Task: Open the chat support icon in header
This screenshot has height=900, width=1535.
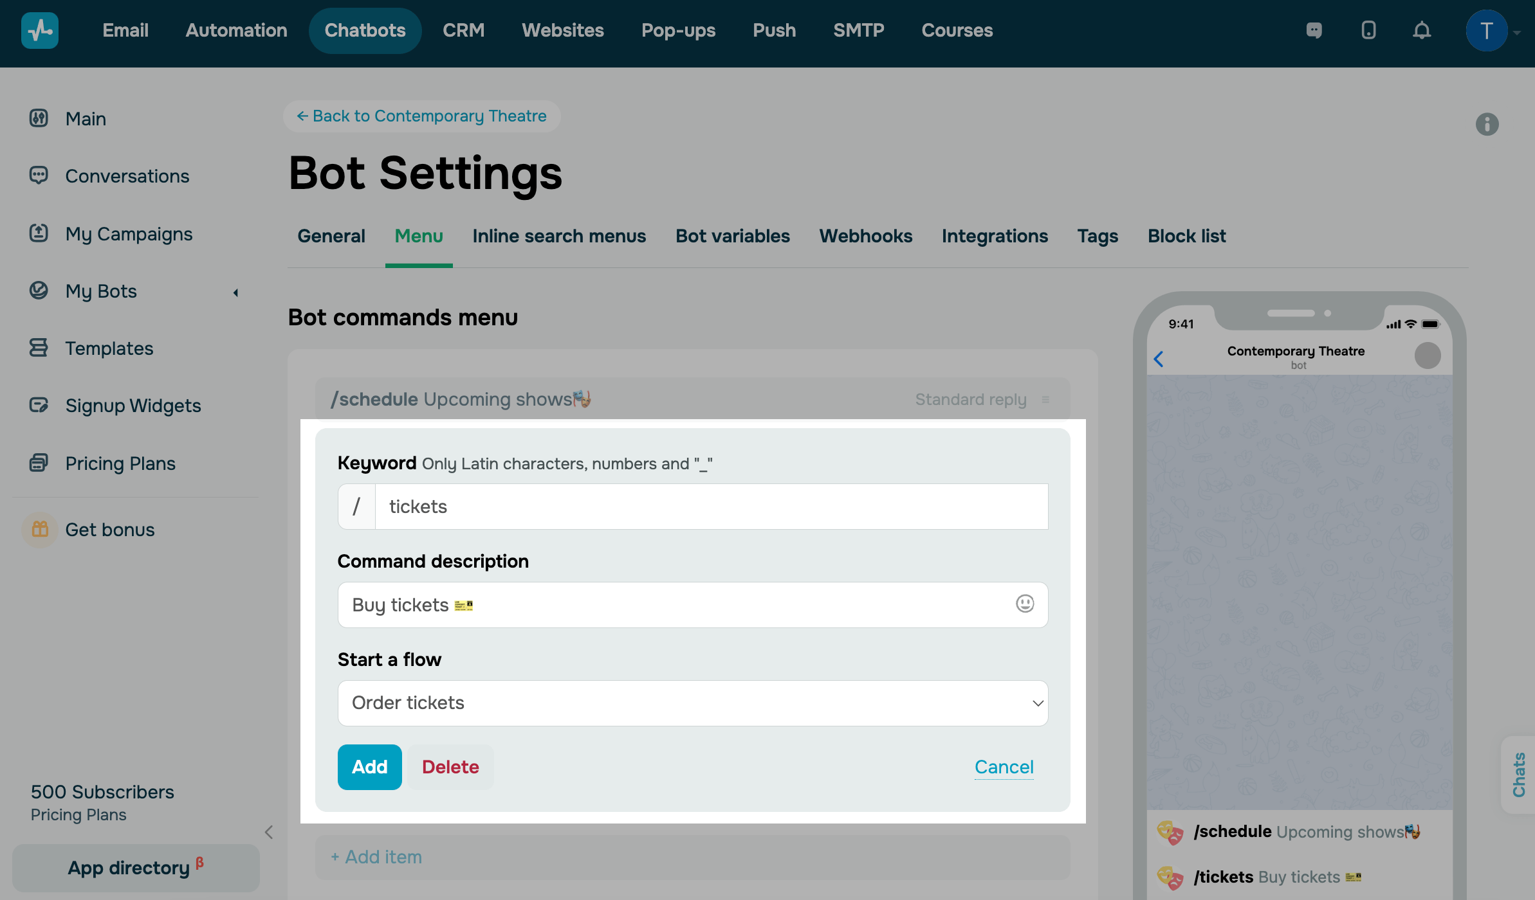Action: click(1314, 30)
